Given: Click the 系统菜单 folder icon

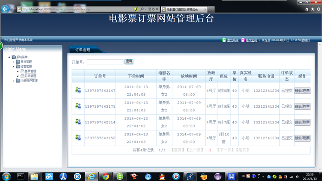Looking at the screenshot, I should pos(14,57).
